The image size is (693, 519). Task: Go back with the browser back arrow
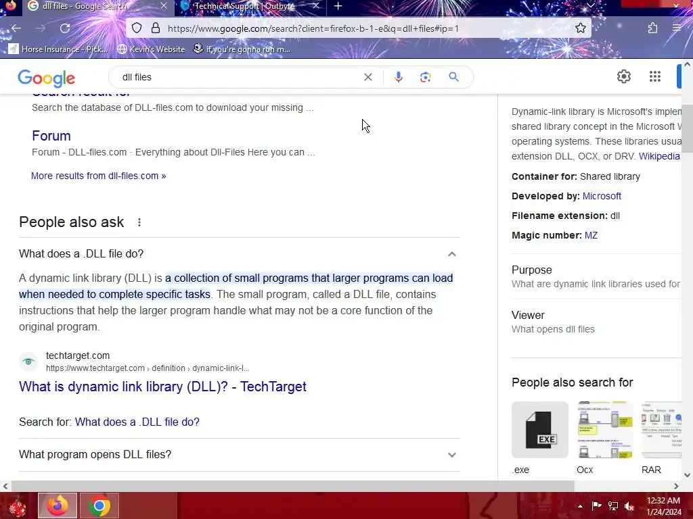coord(16,28)
